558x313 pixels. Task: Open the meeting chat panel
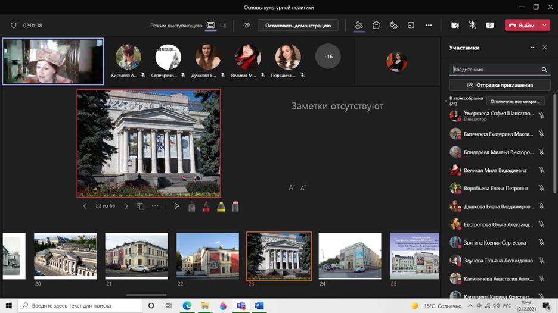coord(376,26)
